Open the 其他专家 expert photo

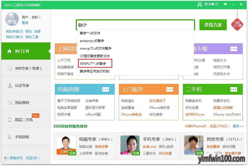[x=194, y=145]
